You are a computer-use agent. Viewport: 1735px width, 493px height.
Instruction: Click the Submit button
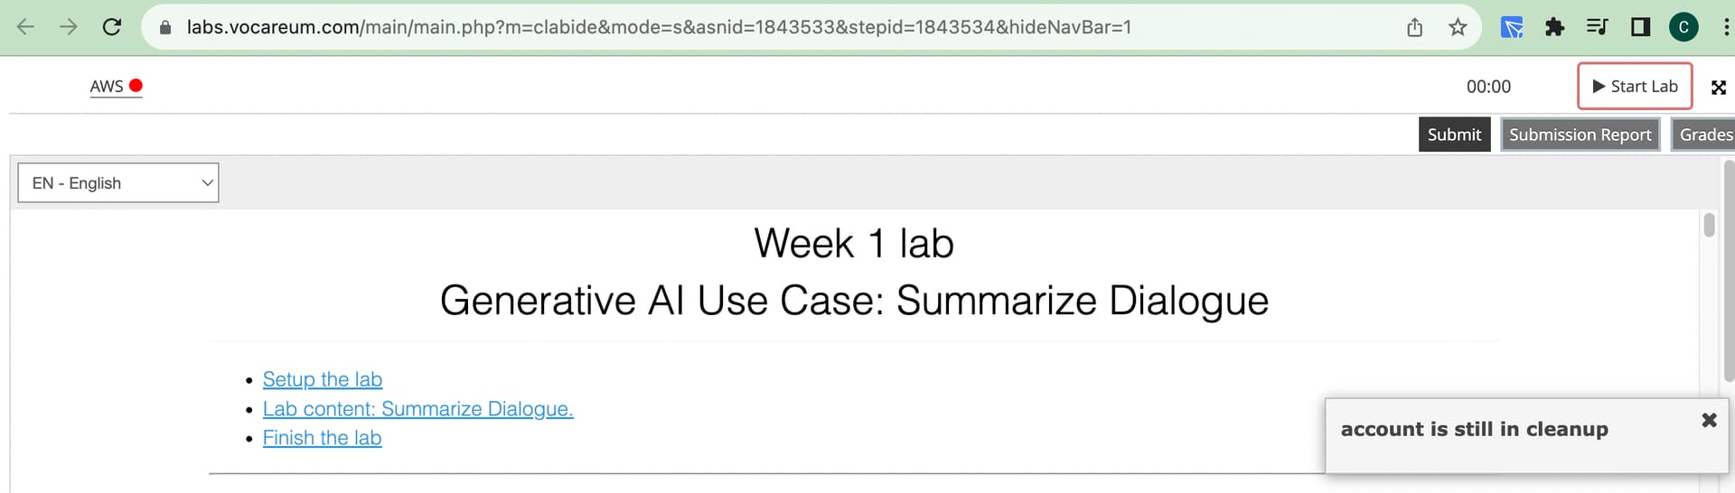[1454, 135]
